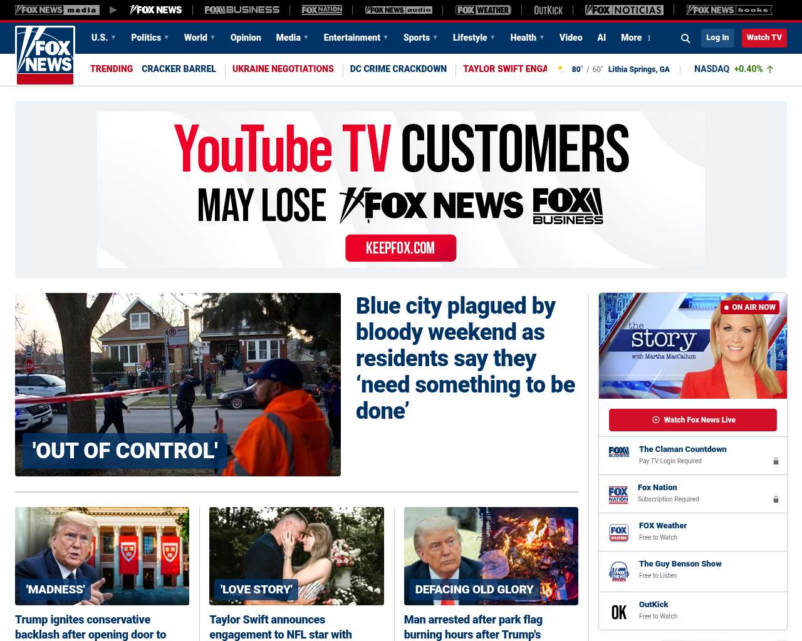Image resolution: width=802 pixels, height=641 pixels.
Task: Click the ON AIR NOW badge
Action: tap(749, 307)
